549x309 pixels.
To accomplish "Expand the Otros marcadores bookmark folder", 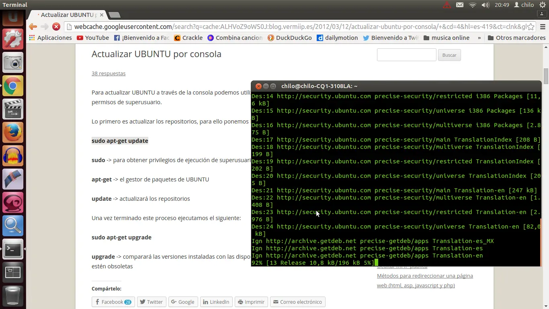I will click(x=516, y=38).
